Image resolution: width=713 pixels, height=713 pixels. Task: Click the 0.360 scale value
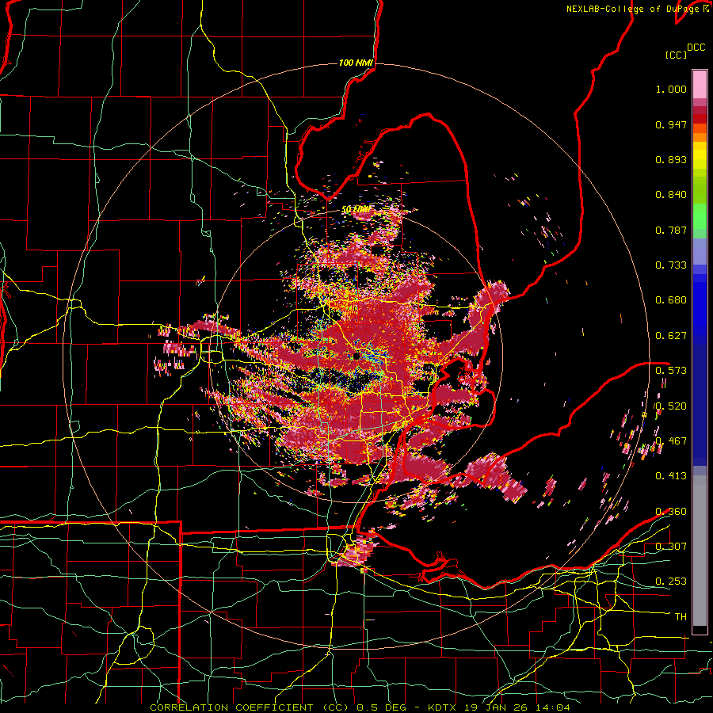click(671, 512)
